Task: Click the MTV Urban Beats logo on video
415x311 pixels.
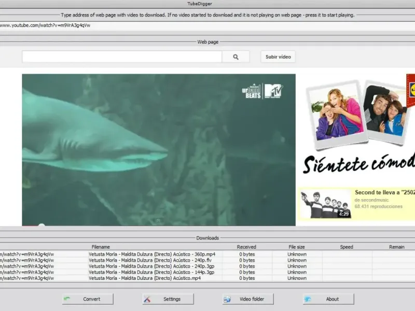Action: coord(262,91)
